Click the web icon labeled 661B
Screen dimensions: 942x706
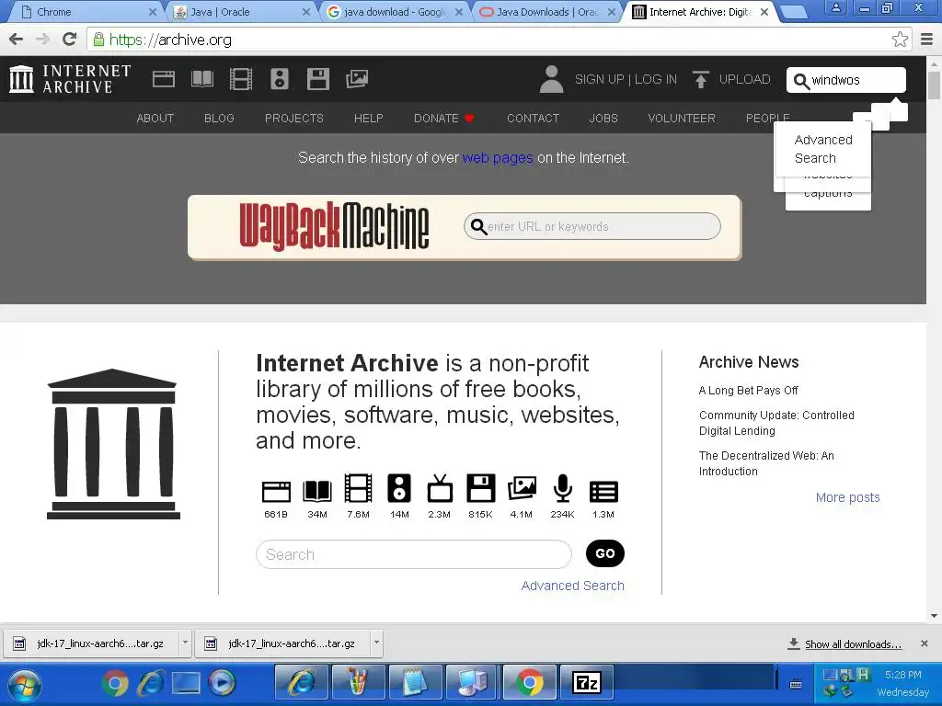(276, 491)
